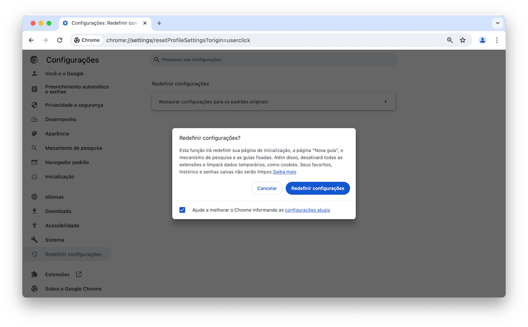Open the Saiba mais link

pyautogui.click(x=285, y=172)
